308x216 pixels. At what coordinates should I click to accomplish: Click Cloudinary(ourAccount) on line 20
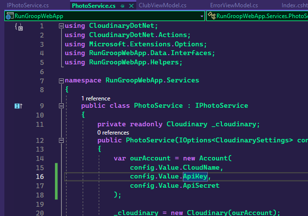coord(232,213)
